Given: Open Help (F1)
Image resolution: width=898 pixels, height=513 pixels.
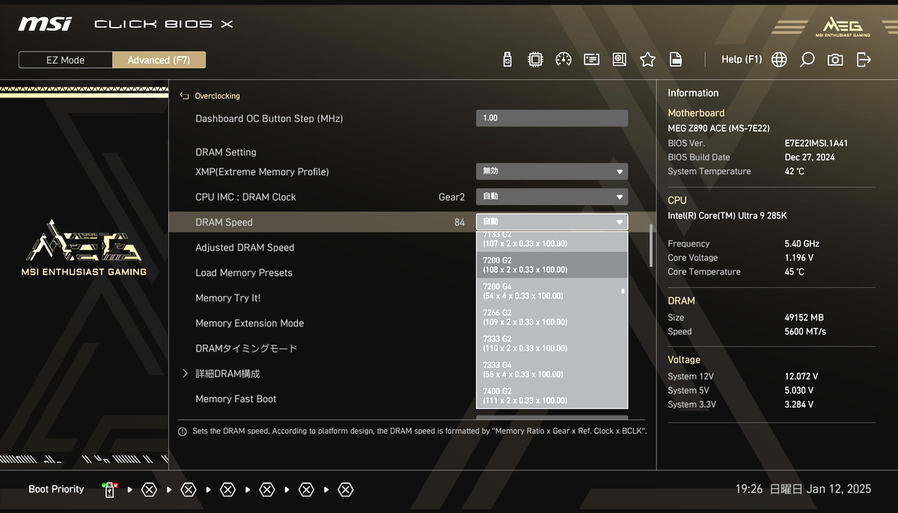Looking at the screenshot, I should (742, 60).
